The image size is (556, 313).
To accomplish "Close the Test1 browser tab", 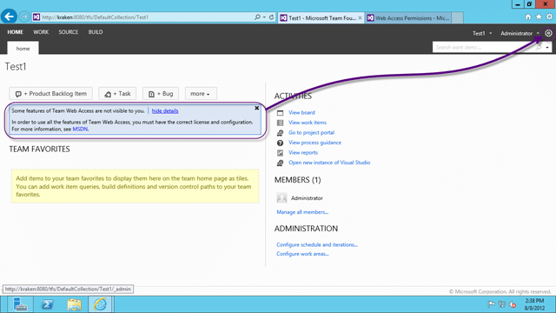I will tap(360, 17).
